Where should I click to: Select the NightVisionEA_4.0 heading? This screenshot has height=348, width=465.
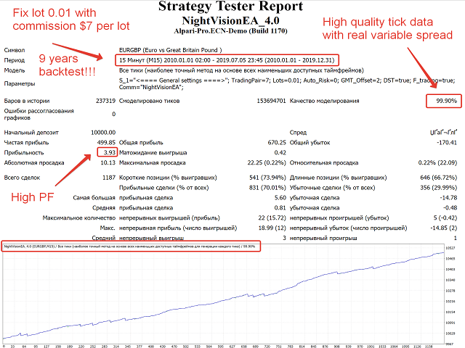coord(230,21)
